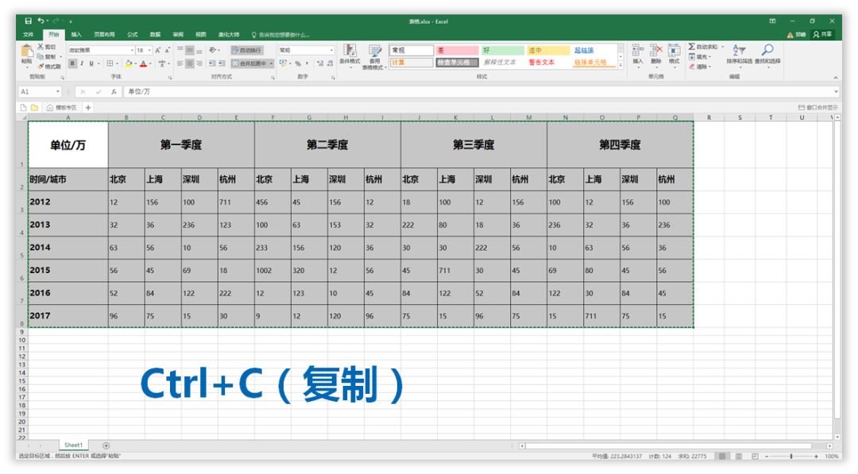858x474 pixels.
Task: Decrease font size with the smaller A icon
Action: (167, 50)
